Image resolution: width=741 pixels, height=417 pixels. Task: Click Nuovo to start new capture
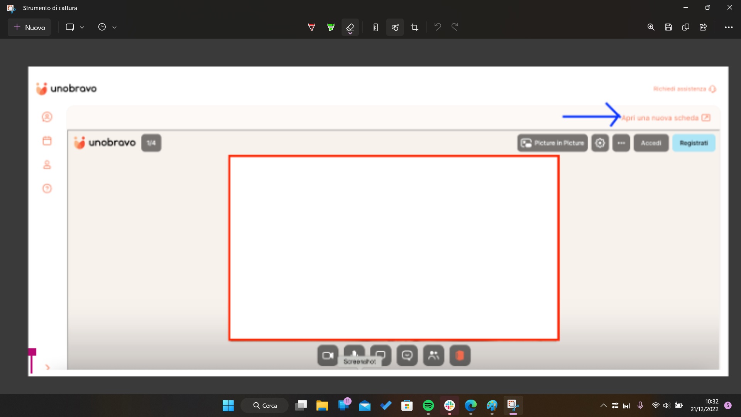pyautogui.click(x=29, y=27)
